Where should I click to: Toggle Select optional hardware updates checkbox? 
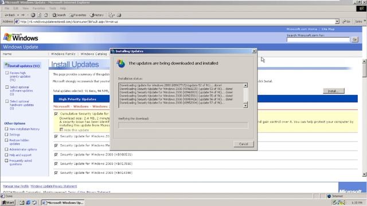(7, 101)
